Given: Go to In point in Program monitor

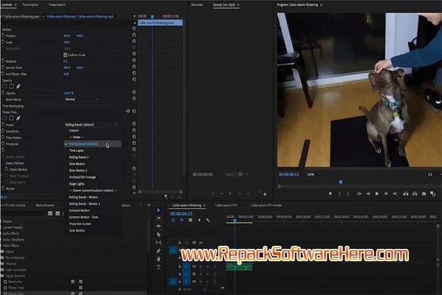Looking at the screenshot, I should tap(359, 194).
